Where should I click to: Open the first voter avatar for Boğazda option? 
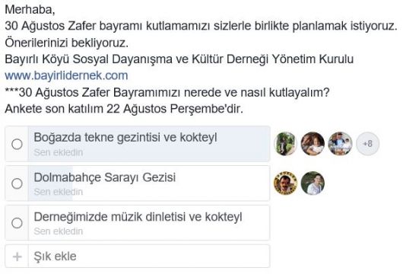(x=285, y=144)
